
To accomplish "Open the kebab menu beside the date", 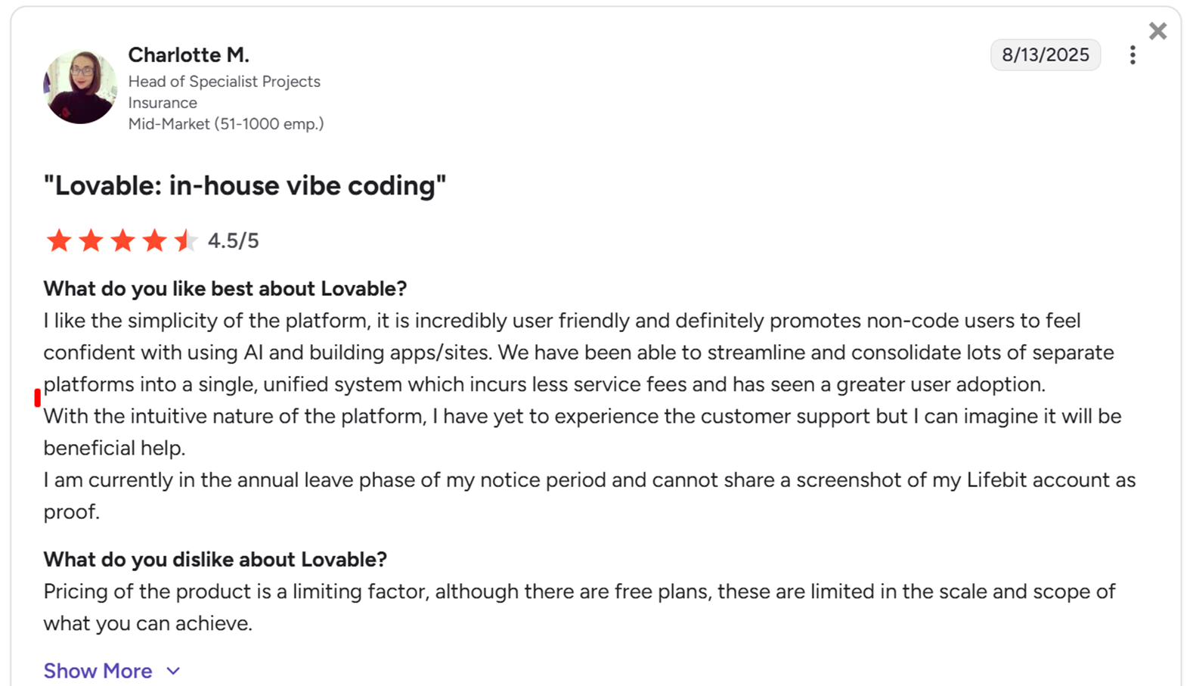I will (x=1133, y=54).
